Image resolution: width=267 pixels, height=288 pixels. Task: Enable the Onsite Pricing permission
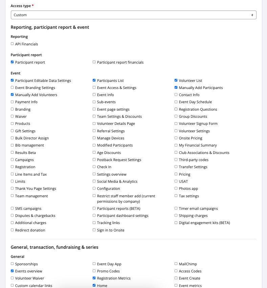176,138
